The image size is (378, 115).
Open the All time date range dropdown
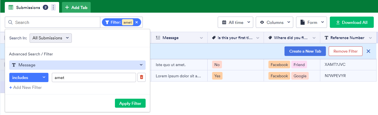click(235, 22)
